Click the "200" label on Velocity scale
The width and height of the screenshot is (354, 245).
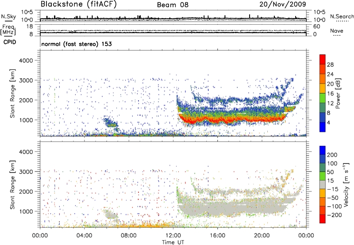click(332, 155)
